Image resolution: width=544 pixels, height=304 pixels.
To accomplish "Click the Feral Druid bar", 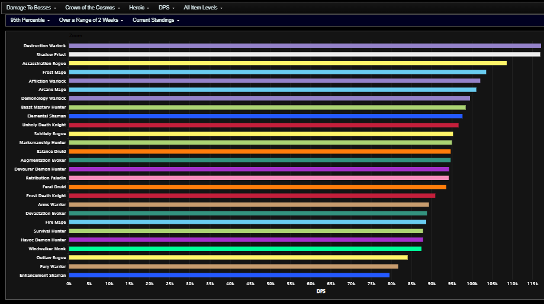I will click(x=257, y=187).
